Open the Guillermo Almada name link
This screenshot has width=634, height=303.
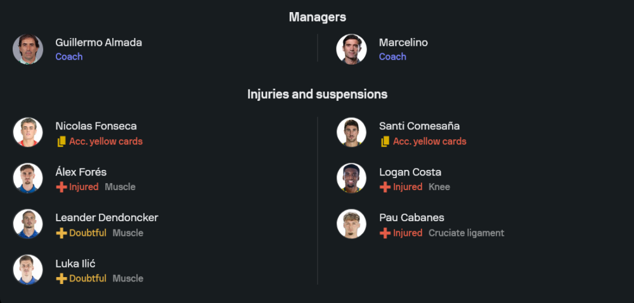tap(98, 42)
